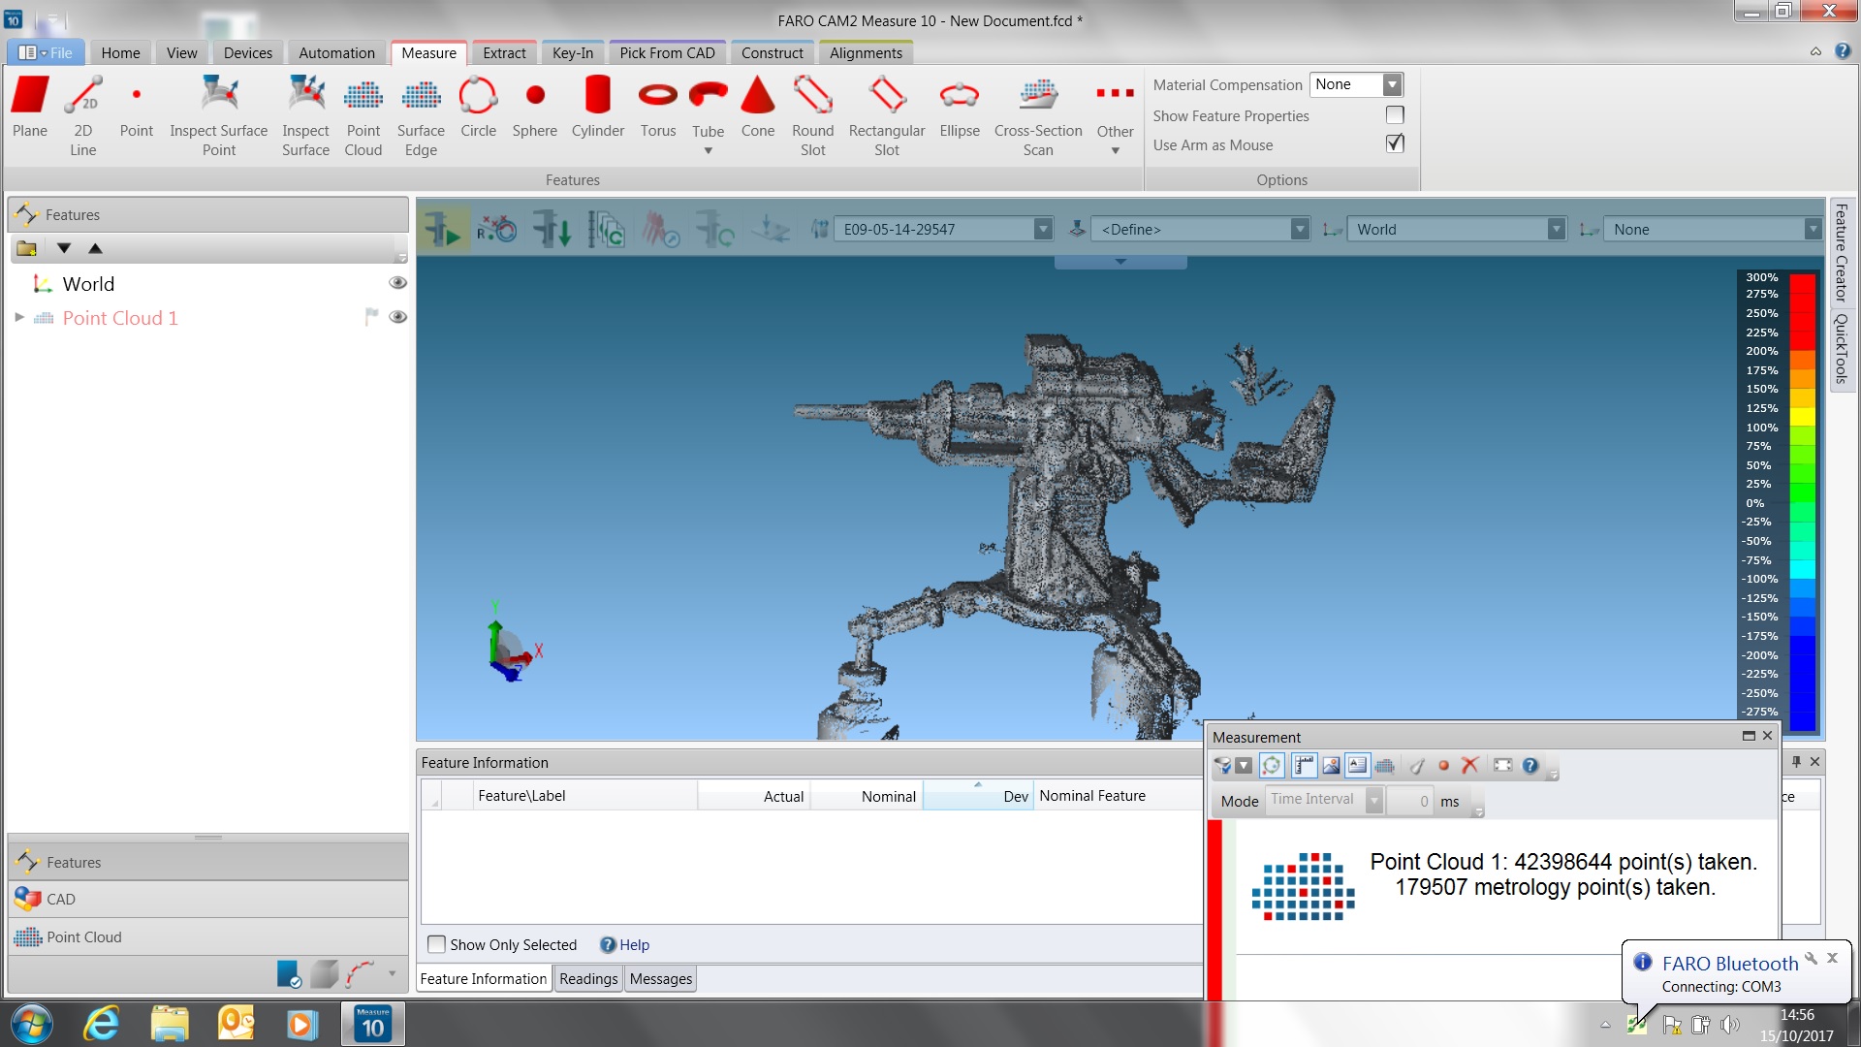Image resolution: width=1861 pixels, height=1047 pixels.
Task: Hide World coordinate system visibility
Action: [397, 283]
